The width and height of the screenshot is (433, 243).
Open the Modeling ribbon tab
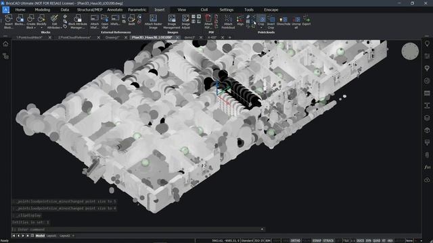coord(43,9)
